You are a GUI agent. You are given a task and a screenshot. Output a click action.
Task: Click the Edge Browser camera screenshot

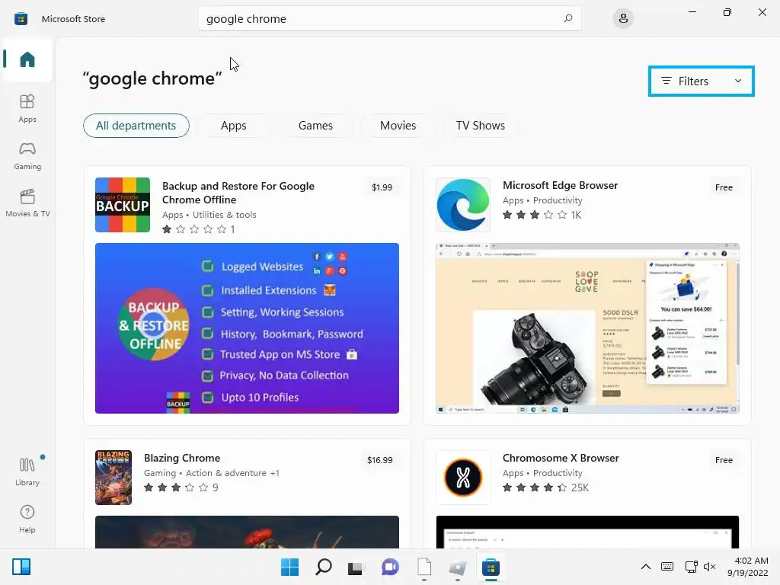(587, 328)
